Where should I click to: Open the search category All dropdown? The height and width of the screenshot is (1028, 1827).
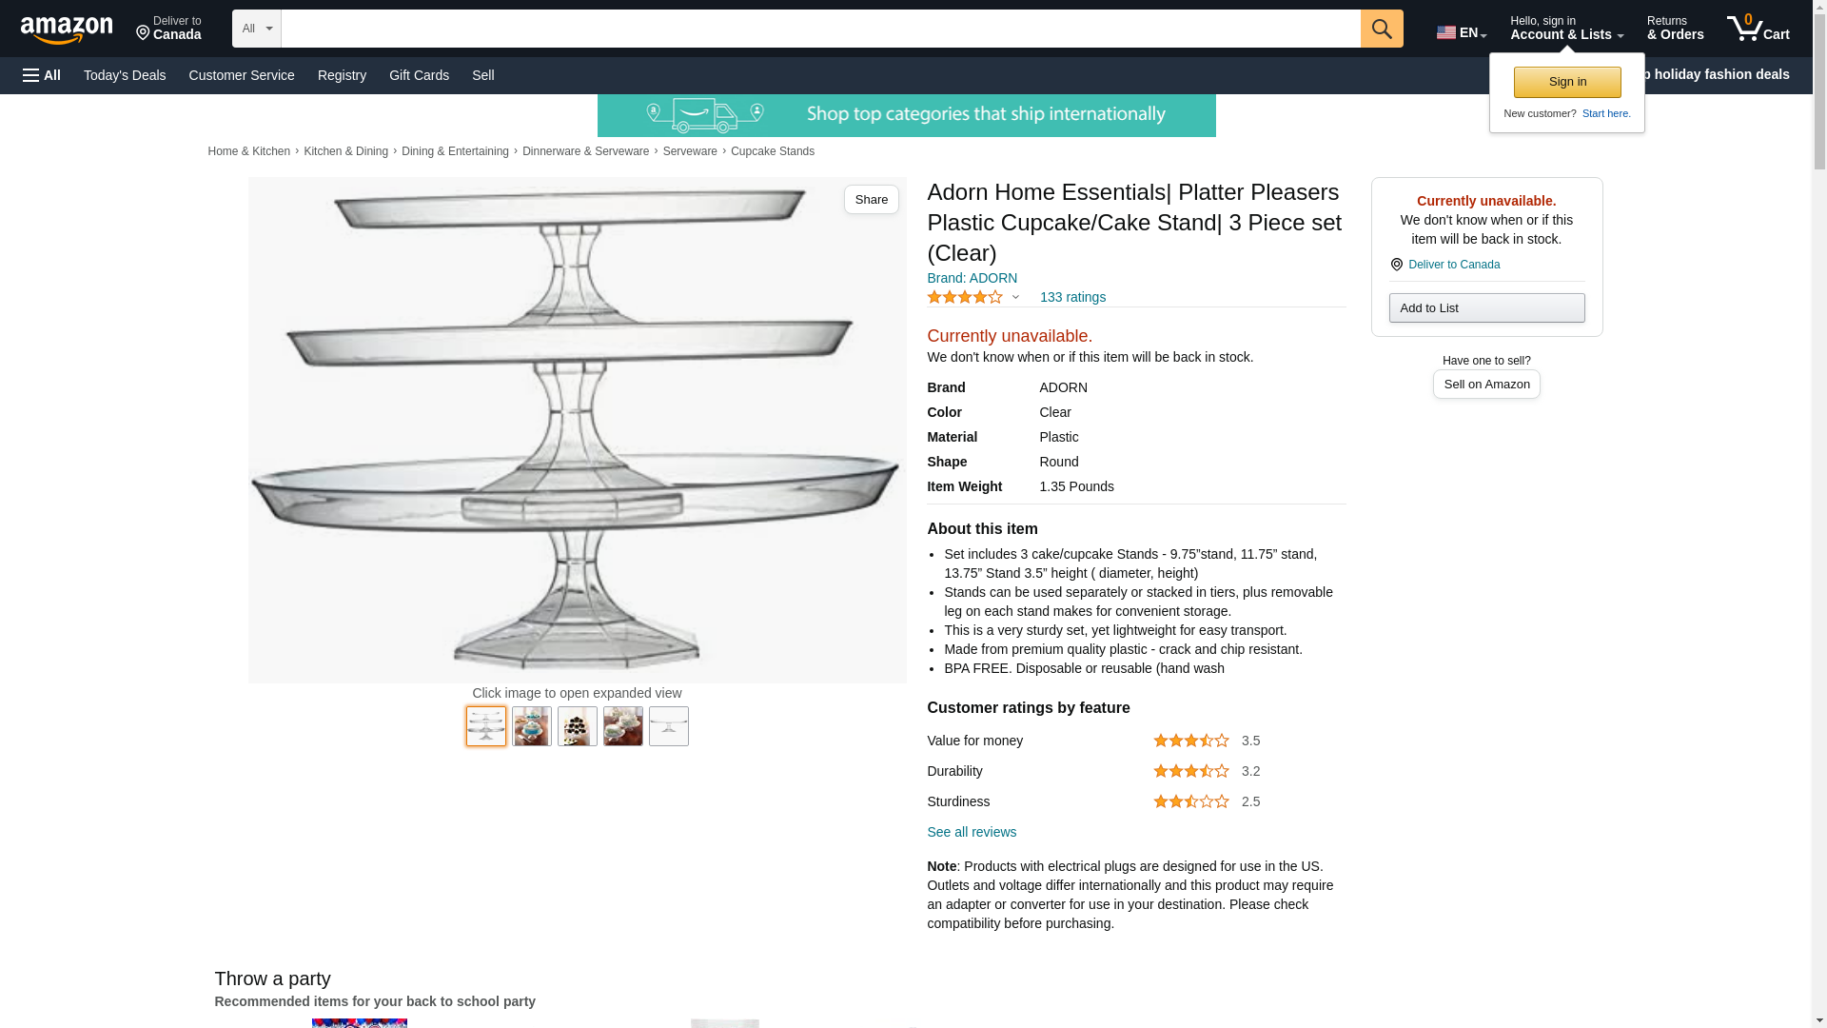click(x=257, y=29)
